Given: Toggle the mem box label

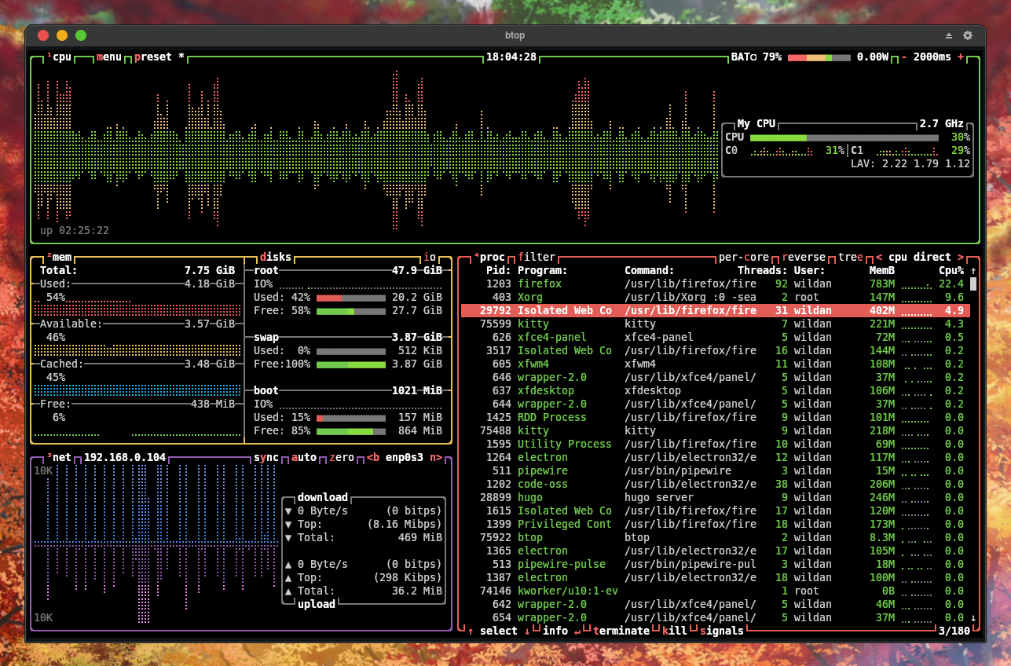Looking at the screenshot, I should coord(59,257).
